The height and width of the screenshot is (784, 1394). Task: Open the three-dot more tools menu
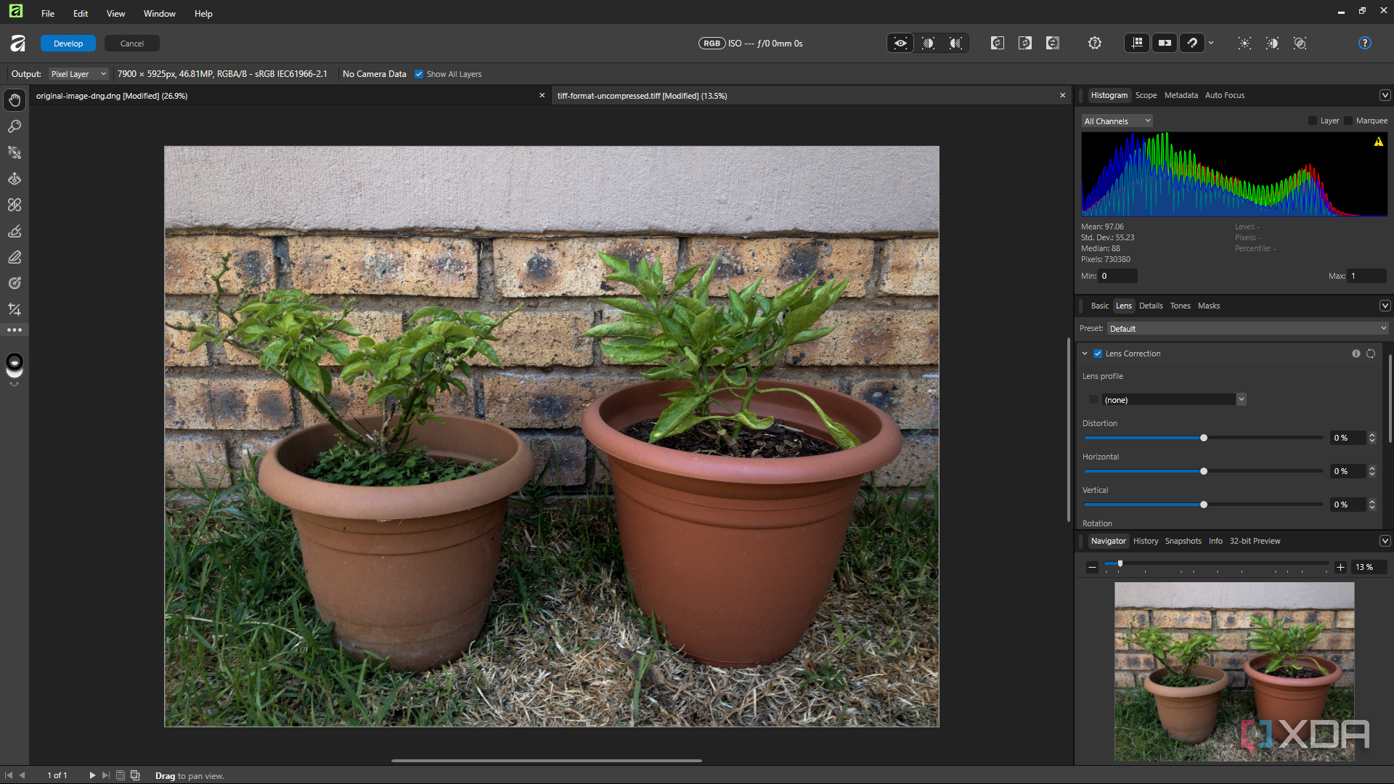coord(15,330)
